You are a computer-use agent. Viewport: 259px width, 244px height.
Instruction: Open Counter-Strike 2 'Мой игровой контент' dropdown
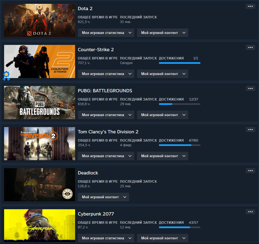click(163, 74)
